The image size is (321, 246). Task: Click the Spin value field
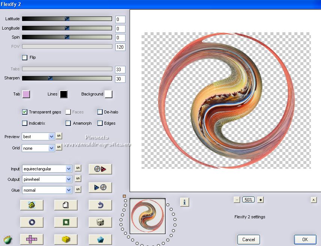(120, 38)
